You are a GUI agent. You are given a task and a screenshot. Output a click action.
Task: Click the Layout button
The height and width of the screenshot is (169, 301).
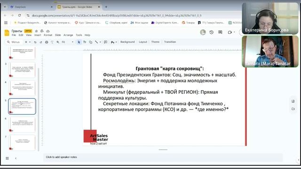click(x=143, y=42)
